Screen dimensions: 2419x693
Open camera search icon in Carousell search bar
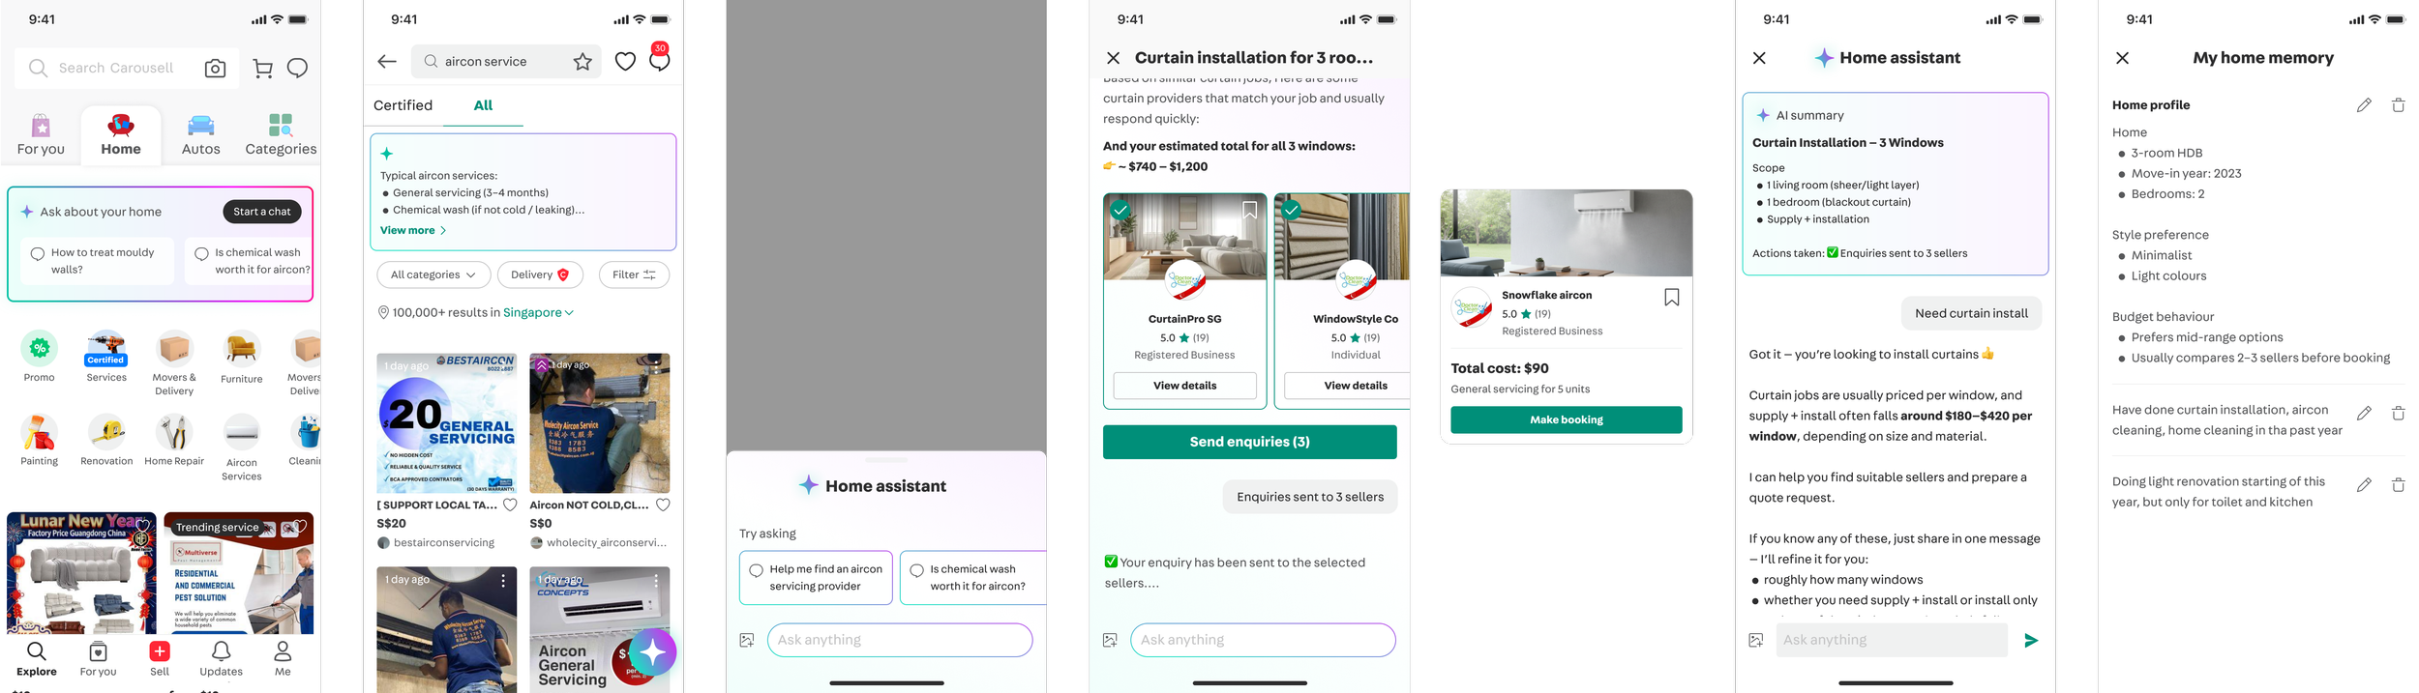(x=215, y=69)
